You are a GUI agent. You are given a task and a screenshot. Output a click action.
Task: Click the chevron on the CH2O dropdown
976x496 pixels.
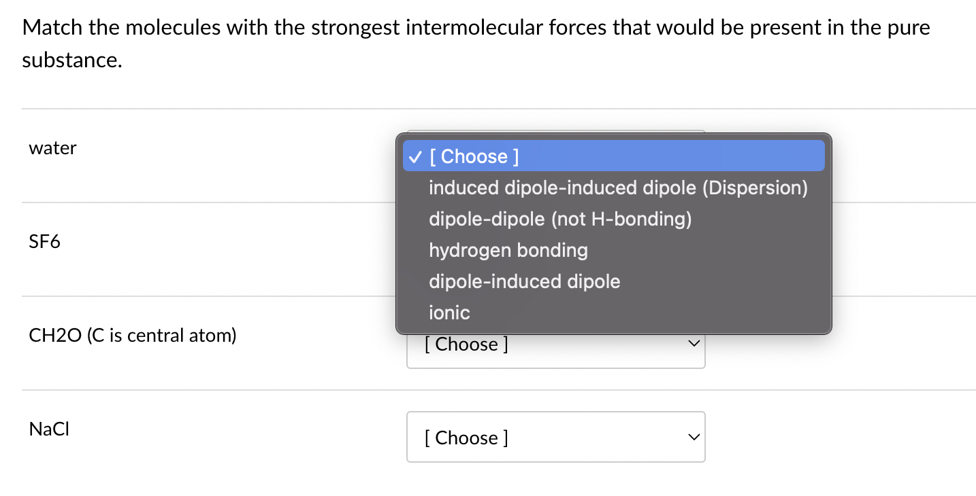(693, 343)
